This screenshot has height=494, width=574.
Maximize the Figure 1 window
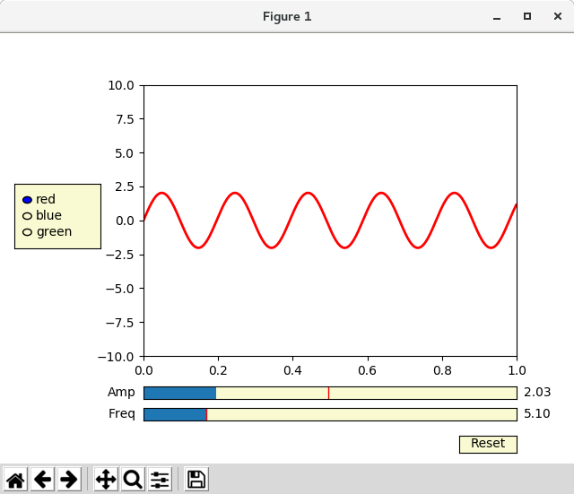coord(527,16)
